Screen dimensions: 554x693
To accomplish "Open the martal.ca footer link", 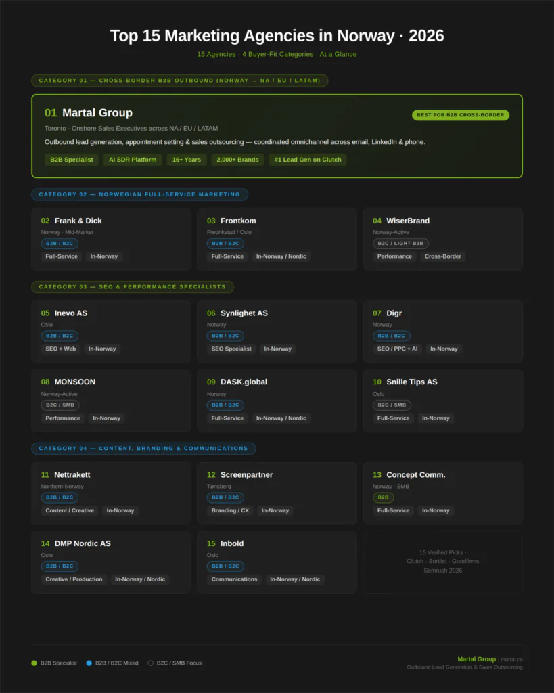I will 511,659.
